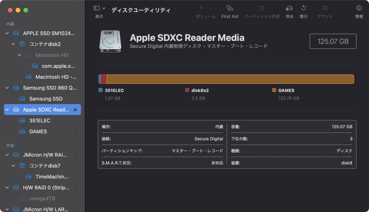
Task: Select the GAMES volume in sidebar
Action: (x=38, y=131)
